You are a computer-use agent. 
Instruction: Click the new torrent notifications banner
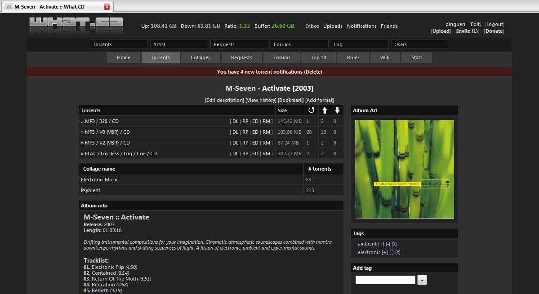[x=270, y=72]
